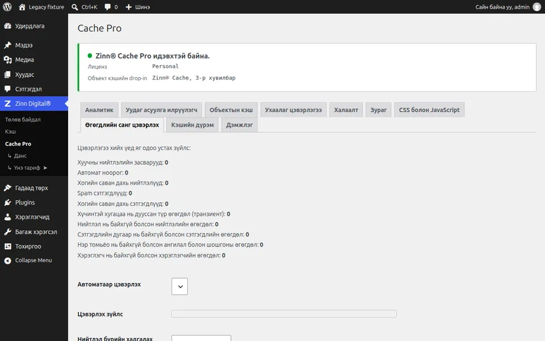The width and height of the screenshot is (545, 341).
Task: Click the 'Хуучны нийтлэлийн засварууд: 0' line
Action: pos(123,163)
